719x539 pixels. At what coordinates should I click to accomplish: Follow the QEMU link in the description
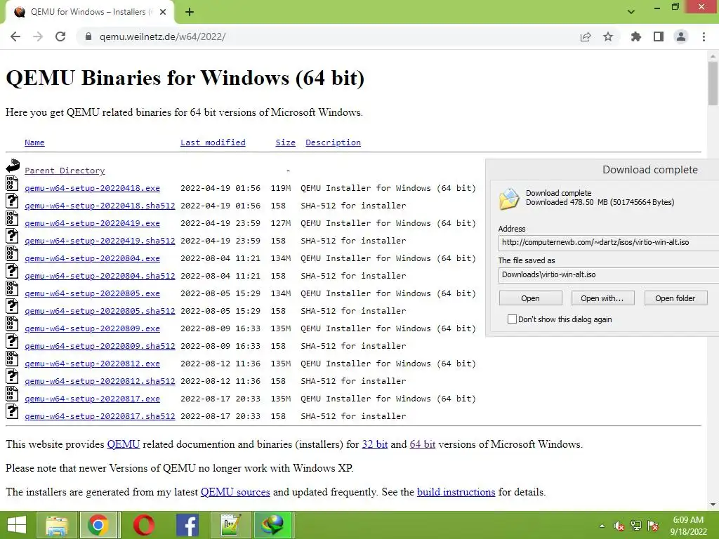point(124,444)
